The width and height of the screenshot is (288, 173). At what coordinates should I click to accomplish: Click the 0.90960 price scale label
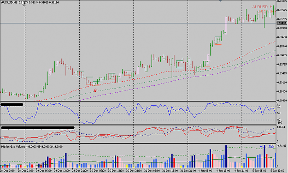[282, 28]
